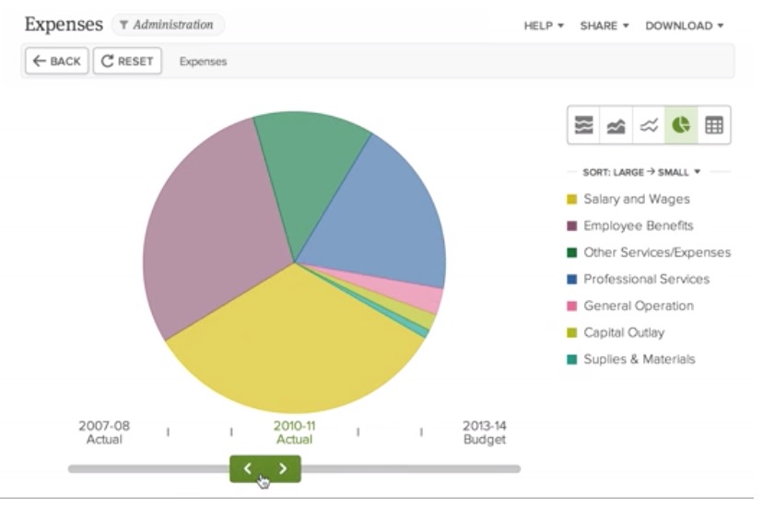Select the 2007-08 Actual year label
The image size is (763, 508).
click(x=104, y=433)
